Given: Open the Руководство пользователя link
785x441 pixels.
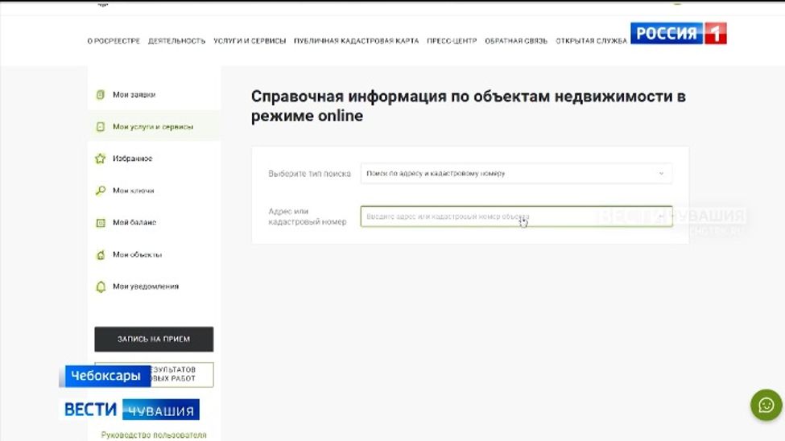Looking at the screenshot, I should pos(154,435).
